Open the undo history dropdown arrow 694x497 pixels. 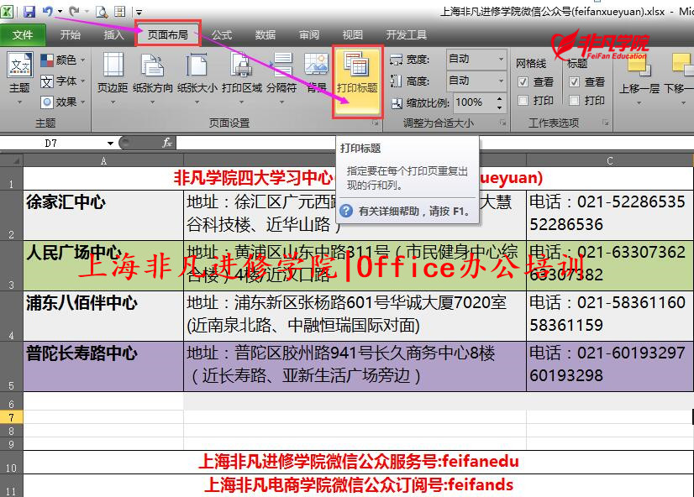(60, 12)
